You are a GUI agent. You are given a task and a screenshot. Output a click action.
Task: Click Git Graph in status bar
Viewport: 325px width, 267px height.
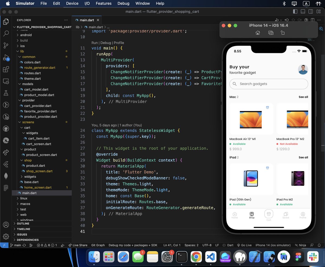(98, 245)
